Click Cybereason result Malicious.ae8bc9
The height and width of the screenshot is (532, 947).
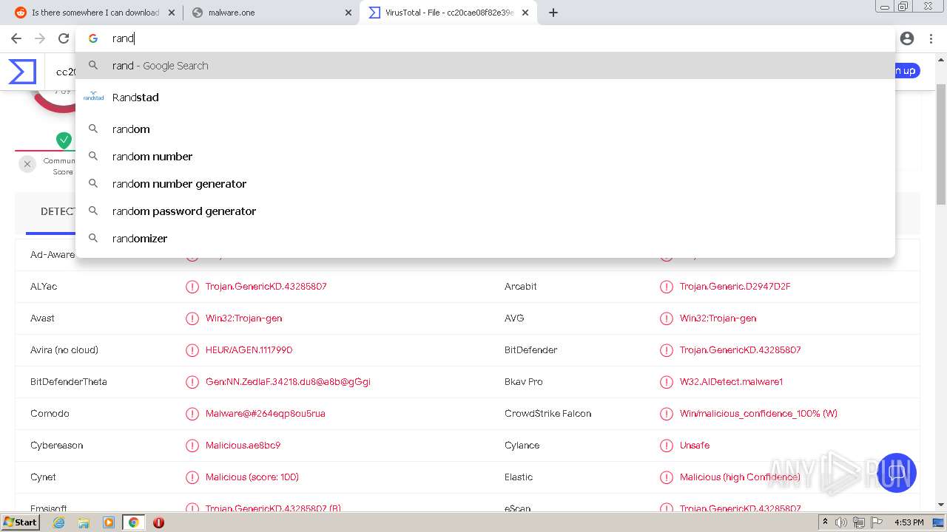243,446
